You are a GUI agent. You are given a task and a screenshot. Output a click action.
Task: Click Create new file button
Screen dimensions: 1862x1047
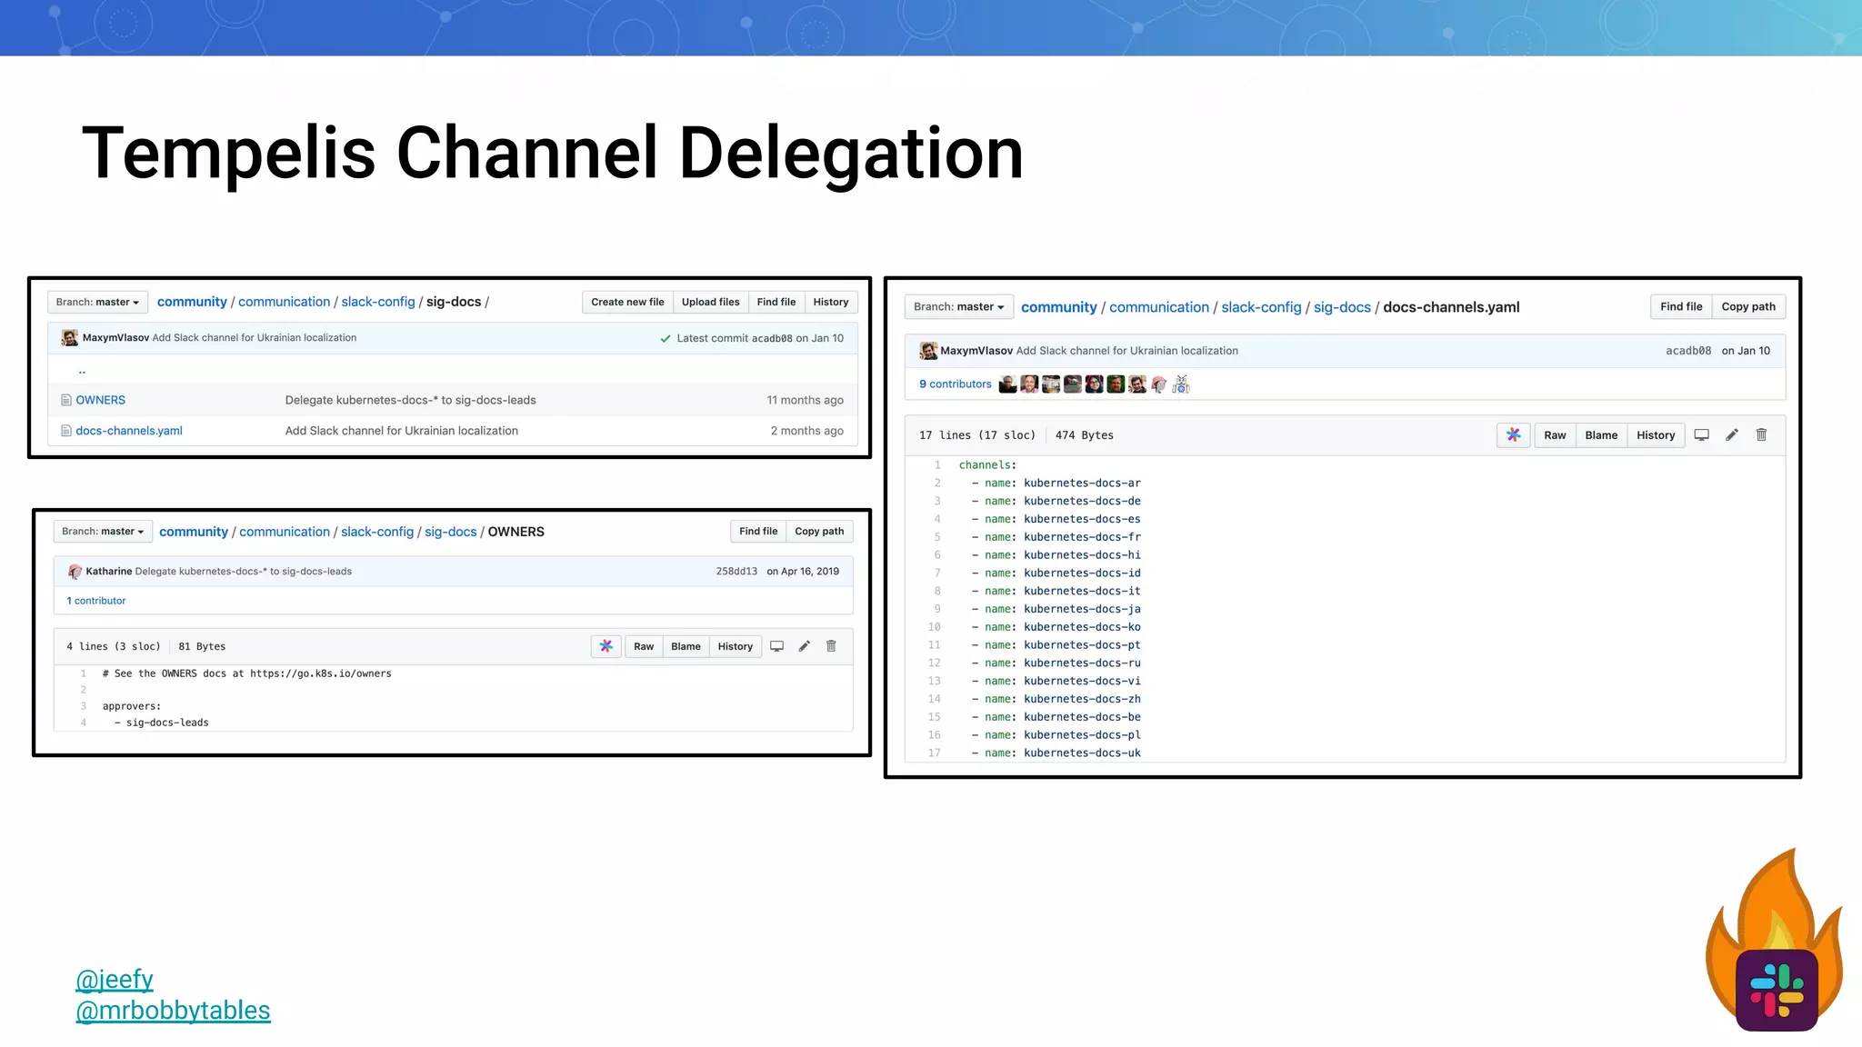click(x=627, y=302)
